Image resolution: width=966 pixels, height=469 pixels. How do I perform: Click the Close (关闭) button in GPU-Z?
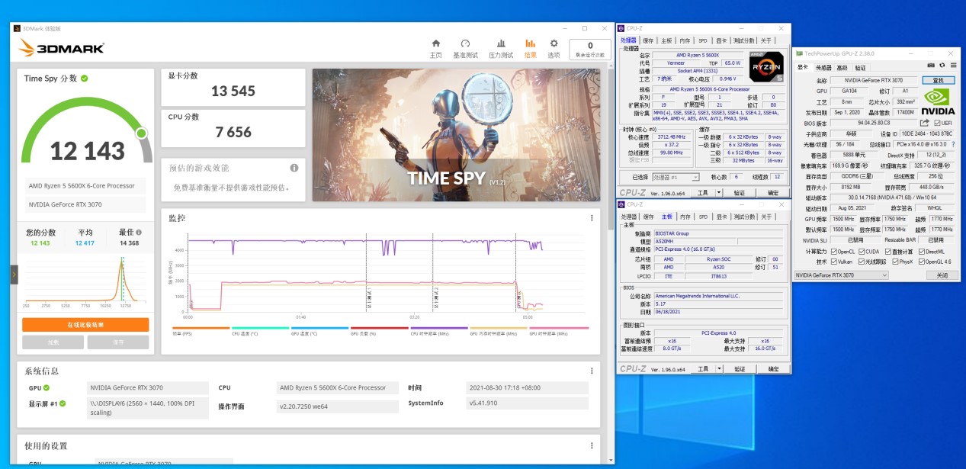942,275
